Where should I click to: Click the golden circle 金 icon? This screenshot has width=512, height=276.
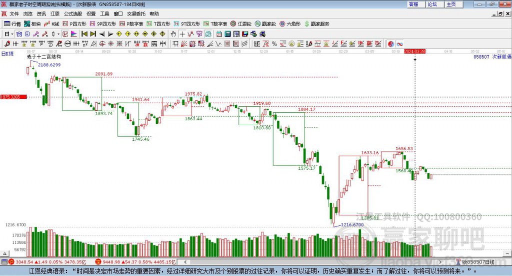[x=291, y=44]
